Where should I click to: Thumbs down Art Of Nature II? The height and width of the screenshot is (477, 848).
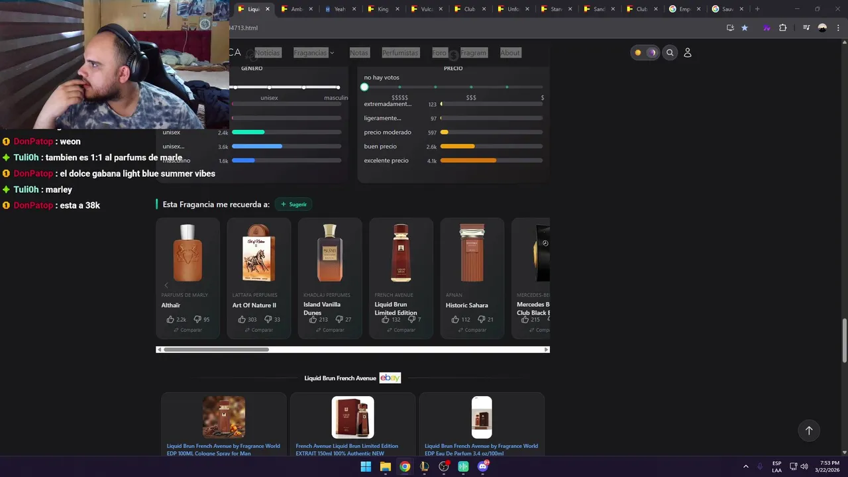[268, 319]
